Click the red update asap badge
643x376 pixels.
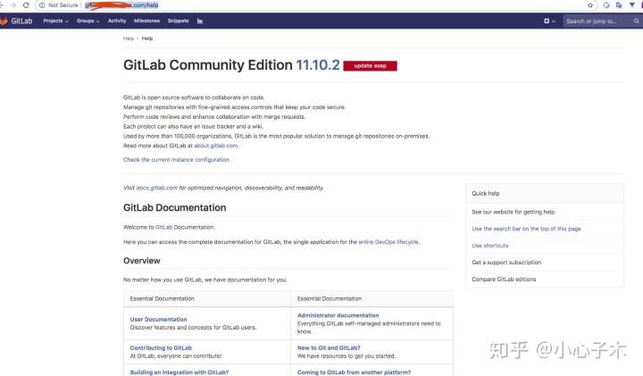coord(370,66)
